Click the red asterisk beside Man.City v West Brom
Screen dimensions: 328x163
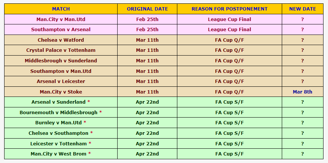89,154
